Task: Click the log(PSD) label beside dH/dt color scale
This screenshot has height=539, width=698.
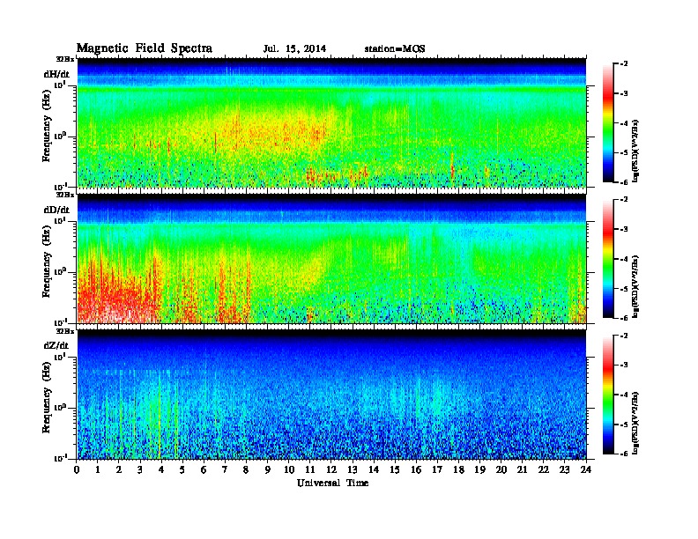Action: pos(636,151)
